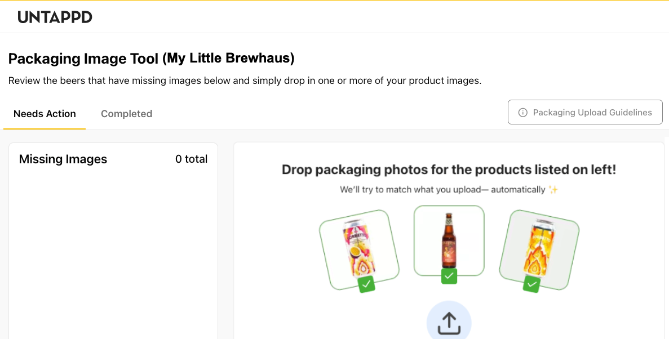This screenshot has width=669, height=339.
Task: Click the "0 total" count label
Action: 191,159
